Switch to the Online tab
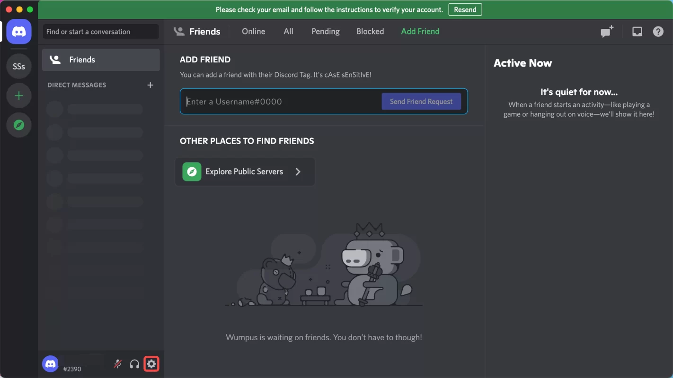Screen dimensions: 673x378 (253, 31)
